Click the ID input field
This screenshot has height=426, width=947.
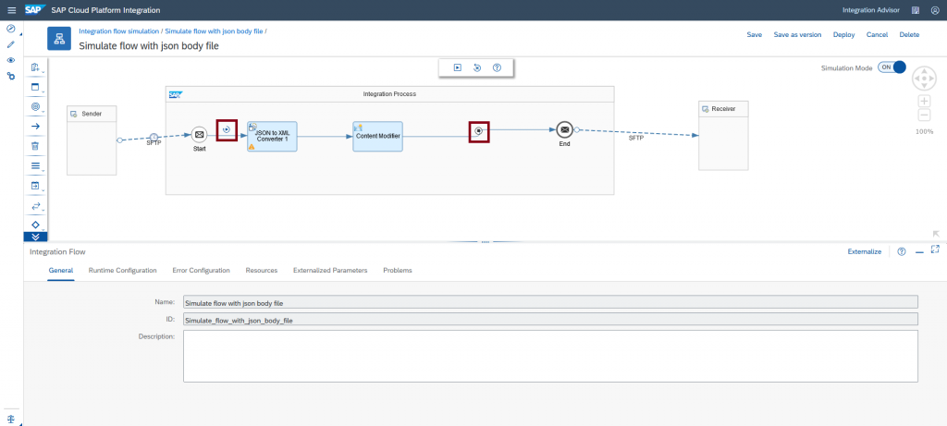click(x=550, y=319)
